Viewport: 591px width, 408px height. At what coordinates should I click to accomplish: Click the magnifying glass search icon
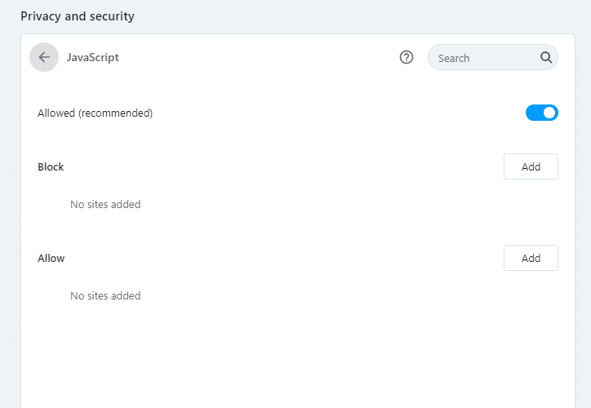[x=546, y=58]
